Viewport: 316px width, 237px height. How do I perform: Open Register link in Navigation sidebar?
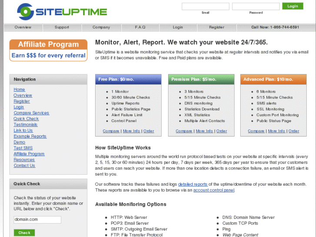22,101
